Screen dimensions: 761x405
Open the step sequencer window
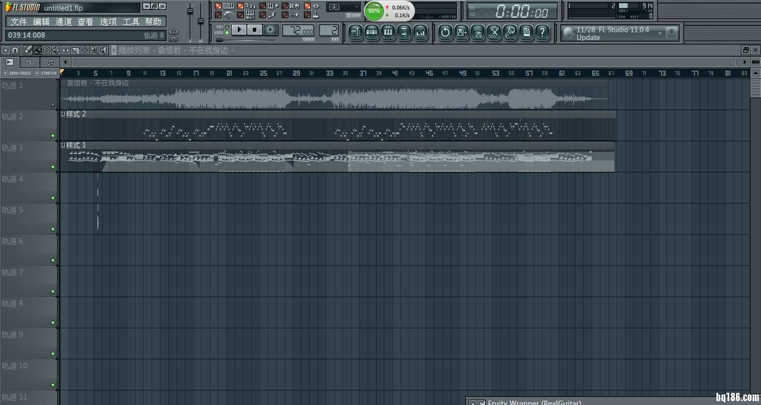(372, 32)
